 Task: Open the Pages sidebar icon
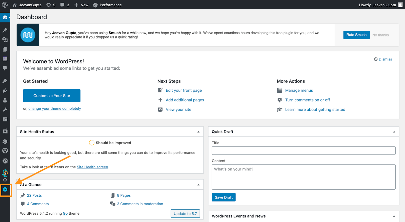tap(5, 49)
